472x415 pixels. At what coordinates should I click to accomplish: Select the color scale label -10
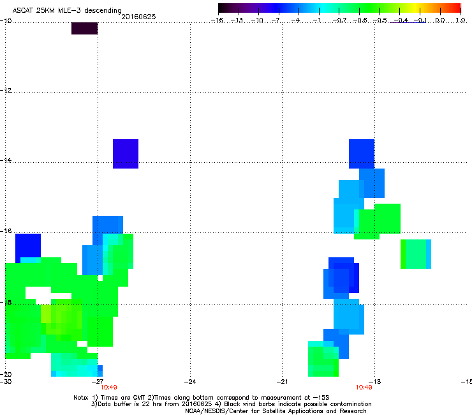pos(257,20)
